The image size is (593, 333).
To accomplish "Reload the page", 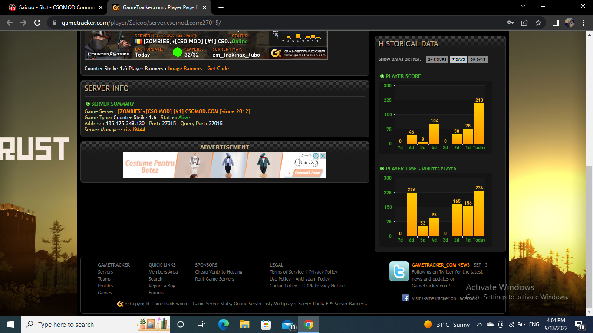I will coord(37,23).
